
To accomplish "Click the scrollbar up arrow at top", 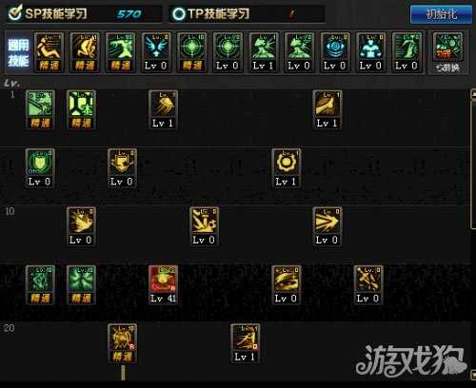I will pos(473,94).
